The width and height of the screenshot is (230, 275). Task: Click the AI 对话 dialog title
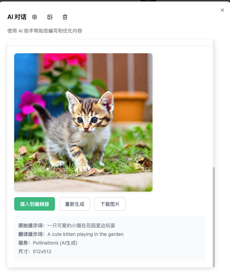pos(17,17)
